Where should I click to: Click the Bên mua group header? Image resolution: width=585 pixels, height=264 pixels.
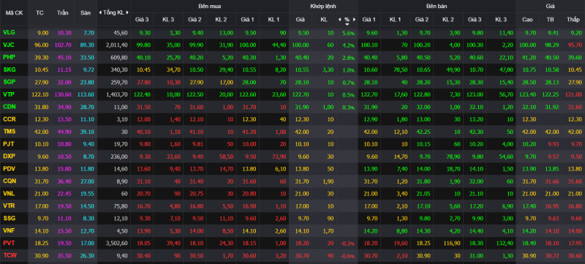click(209, 7)
